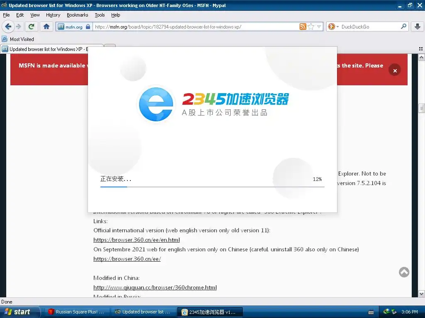
Task: Switch to 2345 installer taskbar item
Action: (210, 312)
